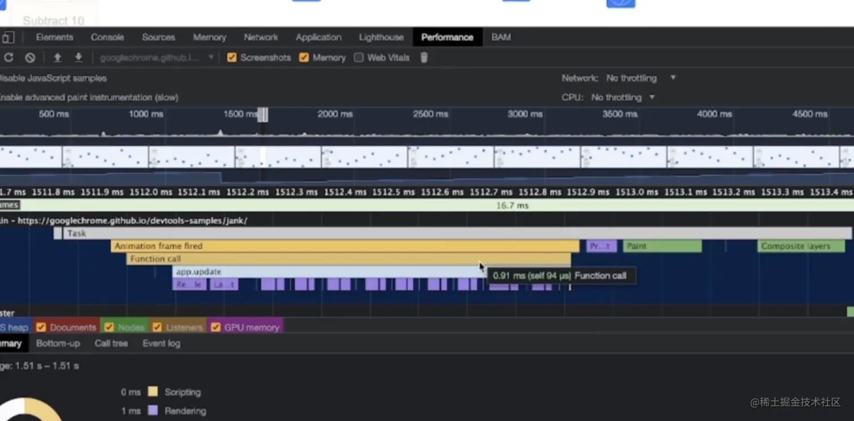Switch to the Elements tab

(55, 37)
